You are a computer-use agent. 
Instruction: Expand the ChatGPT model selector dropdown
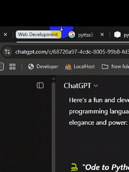click(x=81, y=86)
